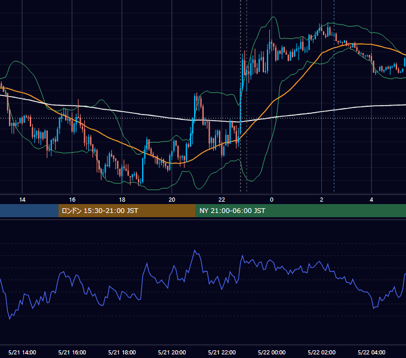Image resolution: width=406 pixels, height=358 pixels.
Task: Click the 5/22 04:00 time label
Action: click(371, 352)
